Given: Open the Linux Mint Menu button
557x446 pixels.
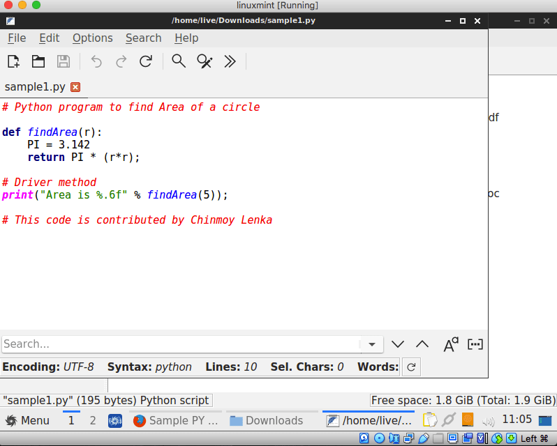Looking at the screenshot, I should click(27, 420).
